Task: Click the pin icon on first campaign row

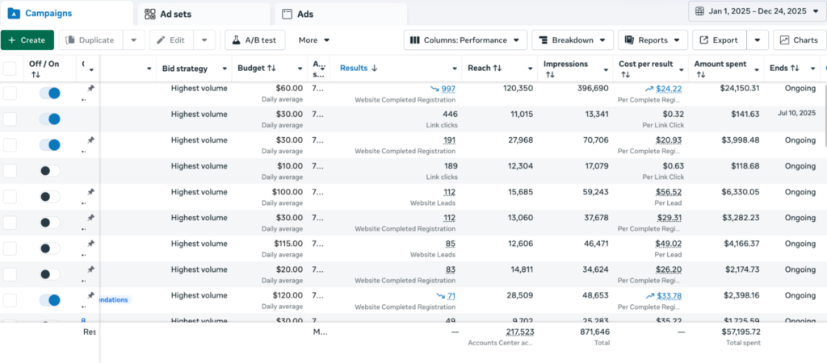Action: (x=90, y=89)
